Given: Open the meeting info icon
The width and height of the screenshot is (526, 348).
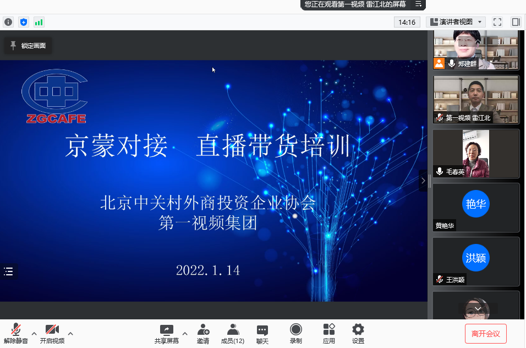Looking at the screenshot, I should (x=8, y=22).
